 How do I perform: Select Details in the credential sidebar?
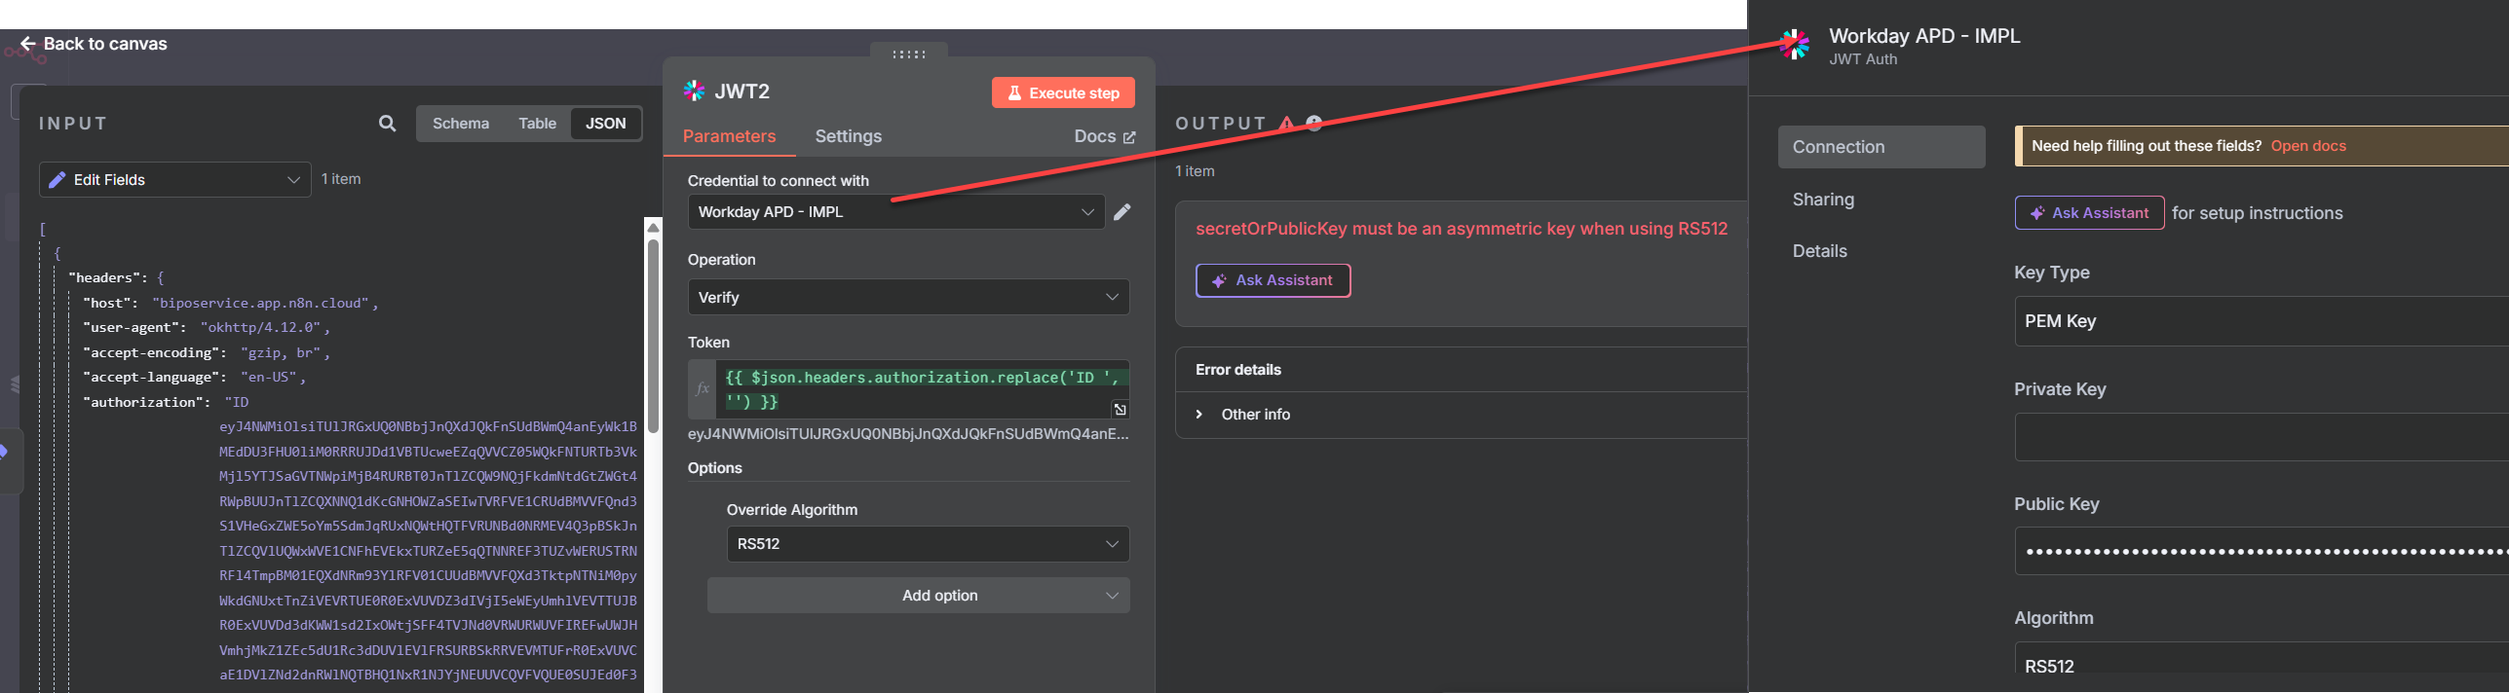coord(1820,251)
